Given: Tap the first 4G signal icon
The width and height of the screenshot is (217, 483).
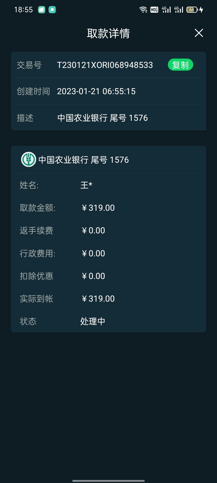Looking at the screenshot, I should click(x=166, y=10).
